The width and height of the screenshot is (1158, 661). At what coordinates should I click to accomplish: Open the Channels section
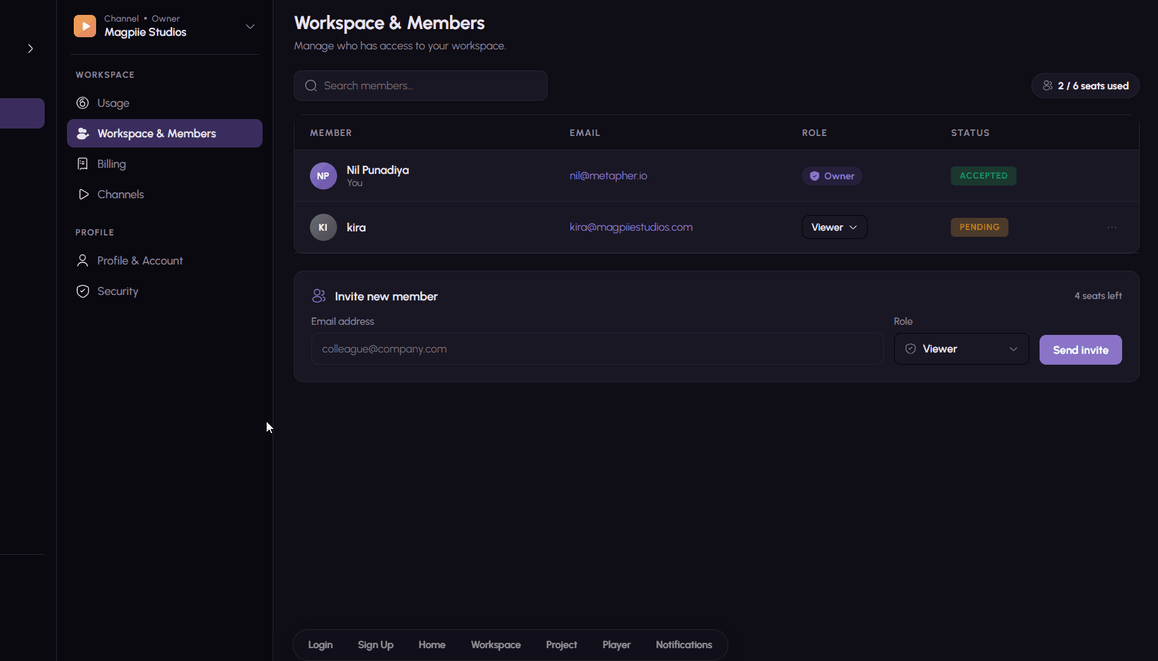click(164, 194)
